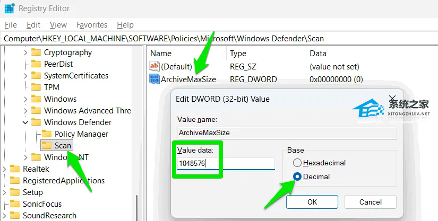Select the Scan key in the tree
Image resolution: width=438 pixels, height=221 pixels.
63,146
